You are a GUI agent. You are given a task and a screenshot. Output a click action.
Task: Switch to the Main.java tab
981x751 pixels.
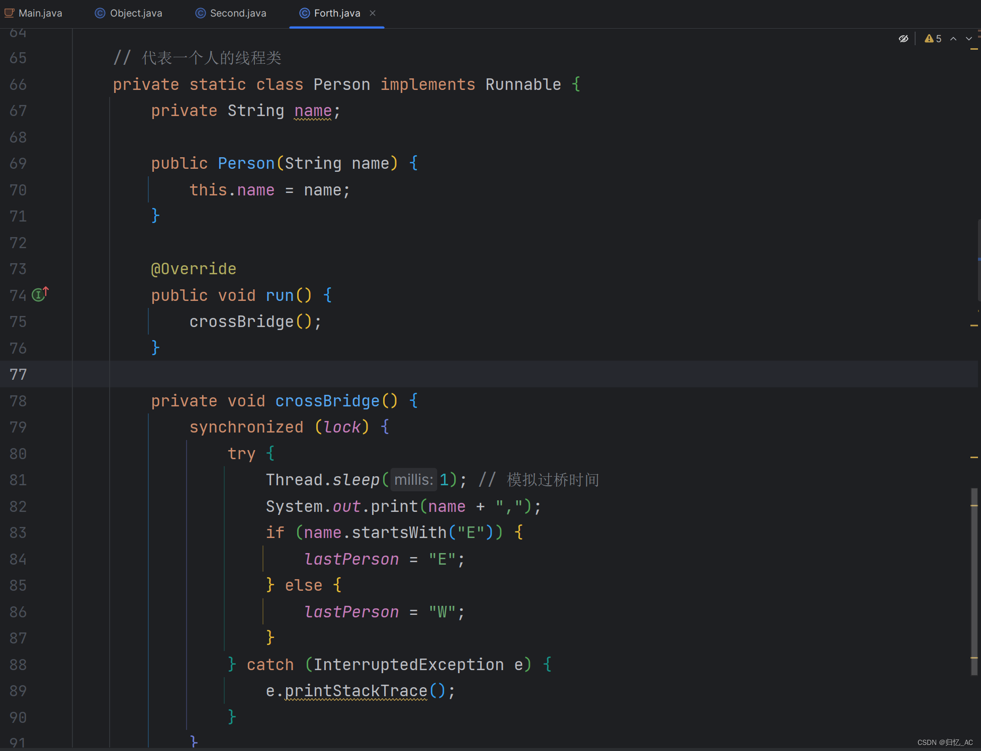(40, 13)
